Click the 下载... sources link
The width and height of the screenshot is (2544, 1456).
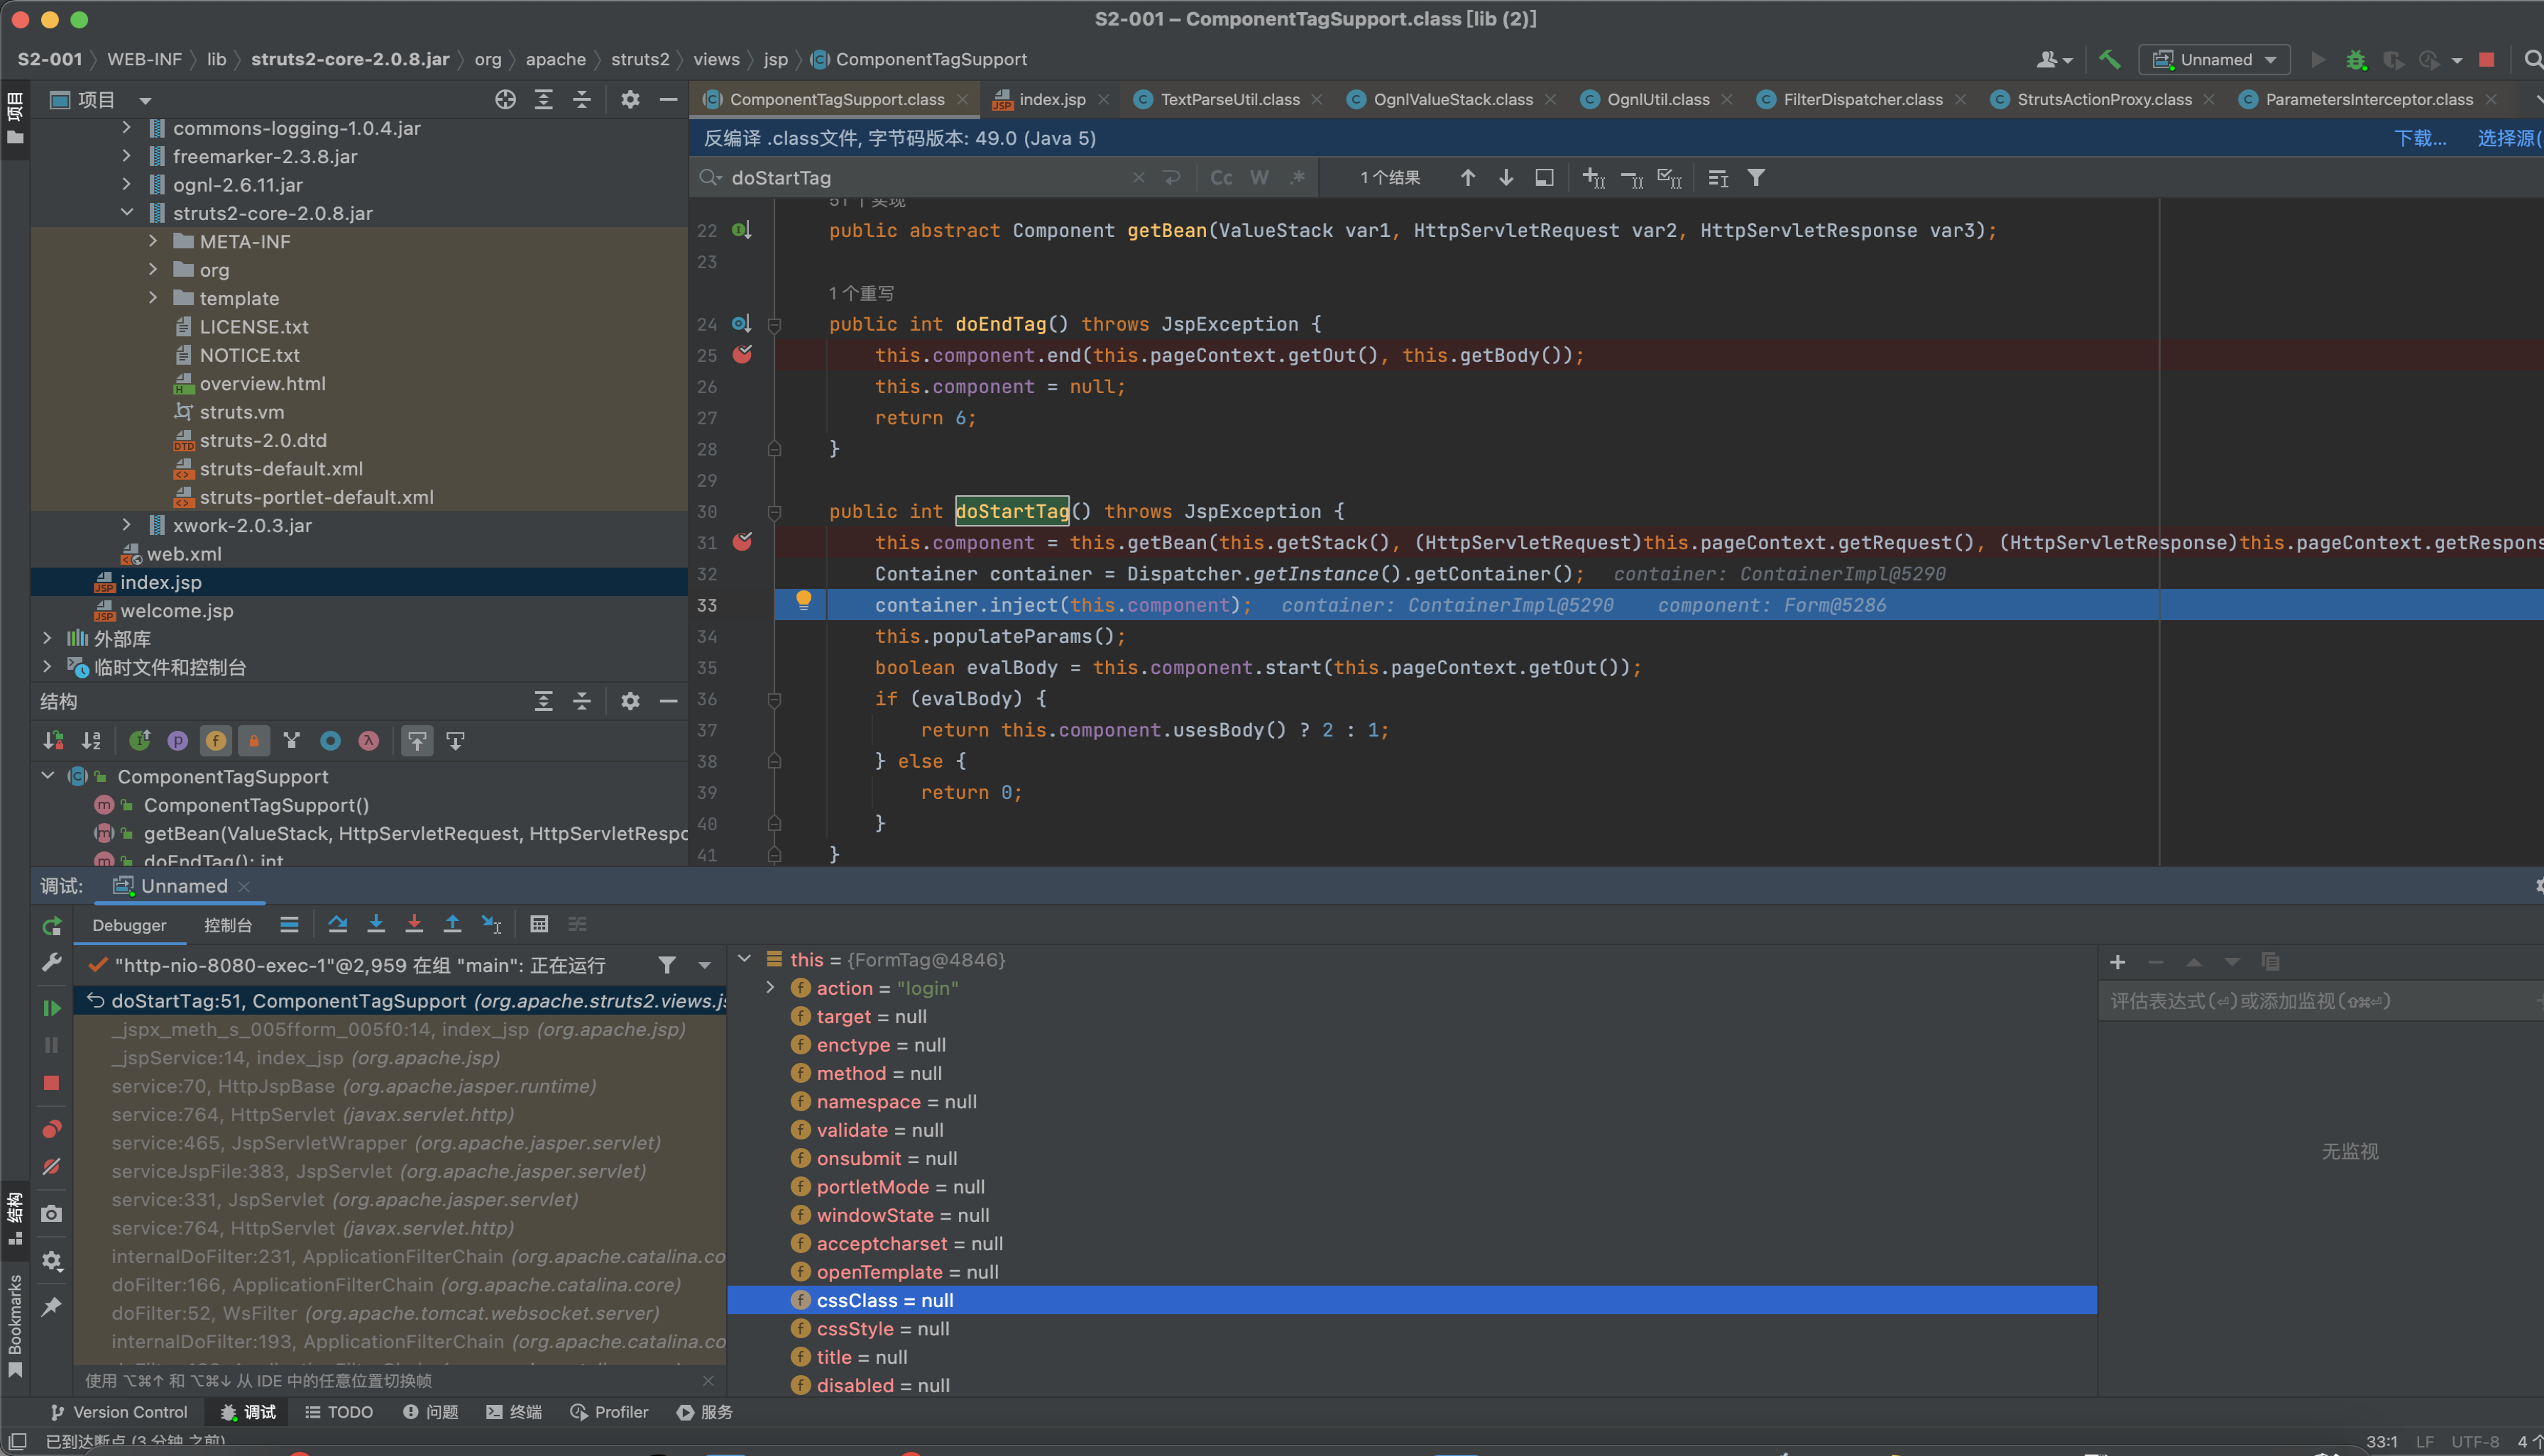coord(2420,139)
